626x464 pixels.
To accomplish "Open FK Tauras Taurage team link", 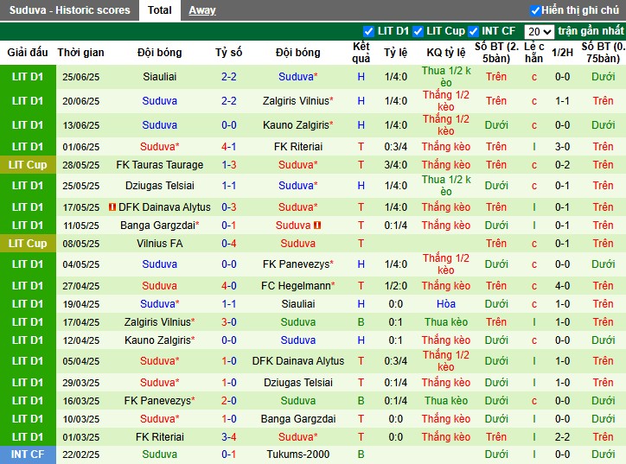I will coord(160,165).
